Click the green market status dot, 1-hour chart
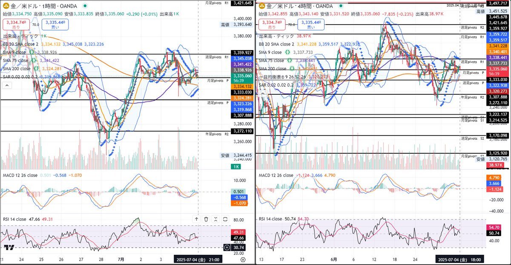This screenshot has width=511, height=265. coord(86,6)
